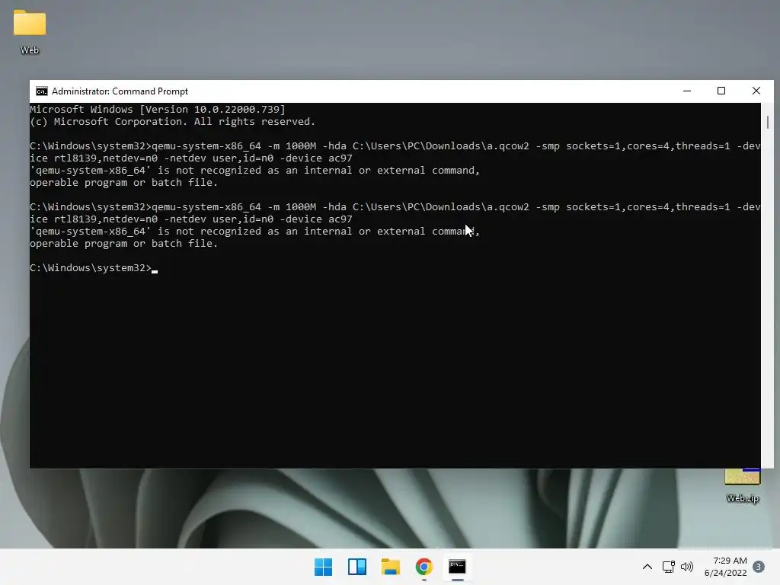Maximize the Command Prompt window
Viewport: 780px width, 585px height.
coord(721,91)
